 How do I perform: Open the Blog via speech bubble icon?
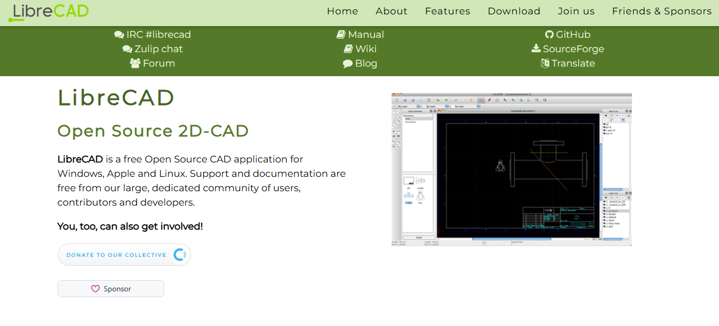pyautogui.click(x=347, y=63)
